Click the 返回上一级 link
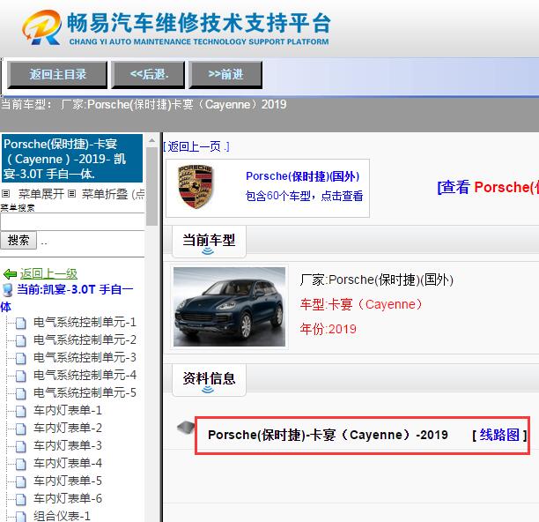This screenshot has height=522, width=539. (48, 274)
